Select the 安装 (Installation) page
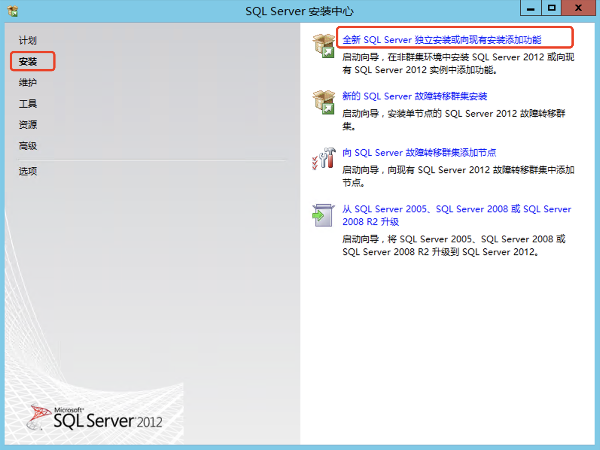The width and height of the screenshot is (600, 450). 28,61
